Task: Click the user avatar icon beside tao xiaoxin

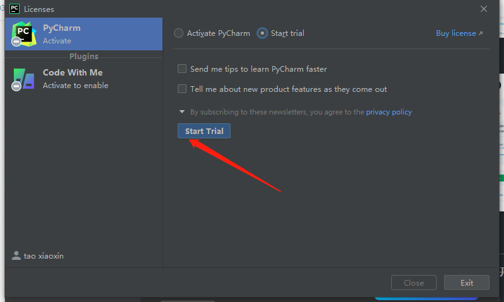Action: (x=16, y=256)
